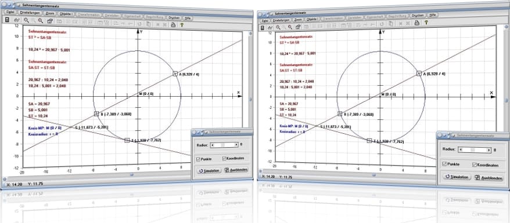Click print icon in left window toolbar
The image size is (510, 223).
tap(173, 25)
